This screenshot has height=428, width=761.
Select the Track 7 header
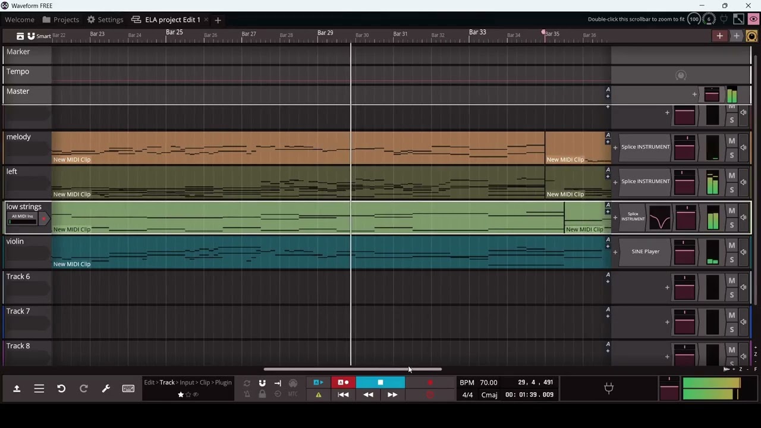click(x=28, y=321)
